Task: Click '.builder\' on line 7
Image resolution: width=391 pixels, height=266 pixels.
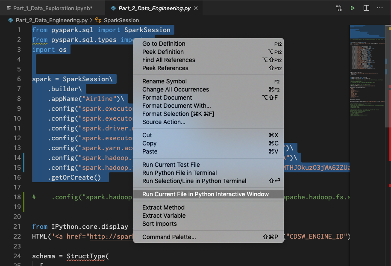Action: (65, 89)
